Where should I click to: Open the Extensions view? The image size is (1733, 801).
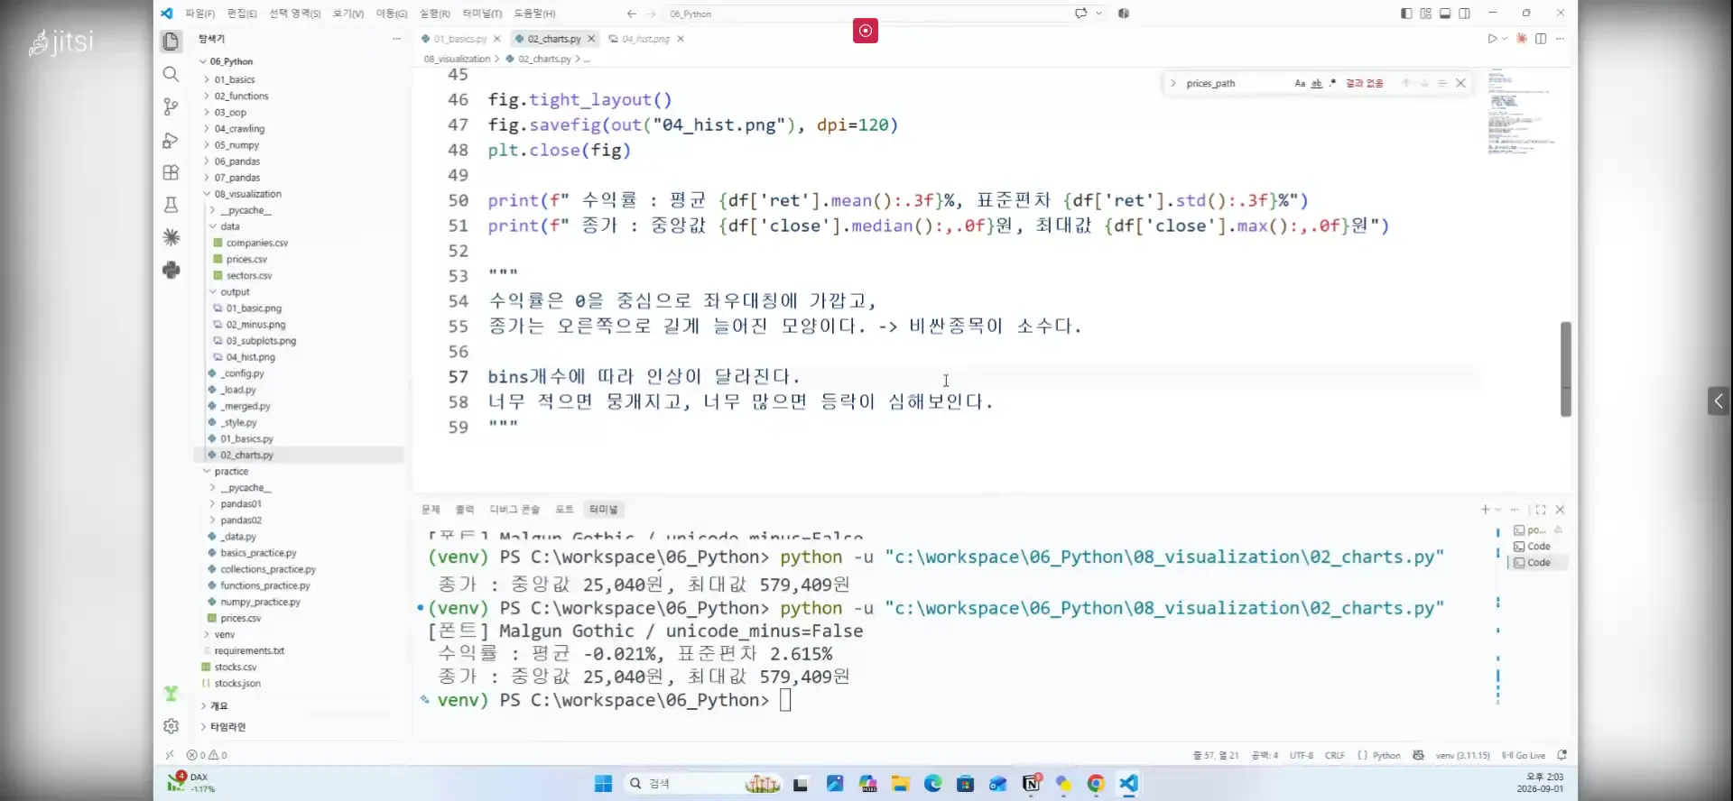(171, 172)
